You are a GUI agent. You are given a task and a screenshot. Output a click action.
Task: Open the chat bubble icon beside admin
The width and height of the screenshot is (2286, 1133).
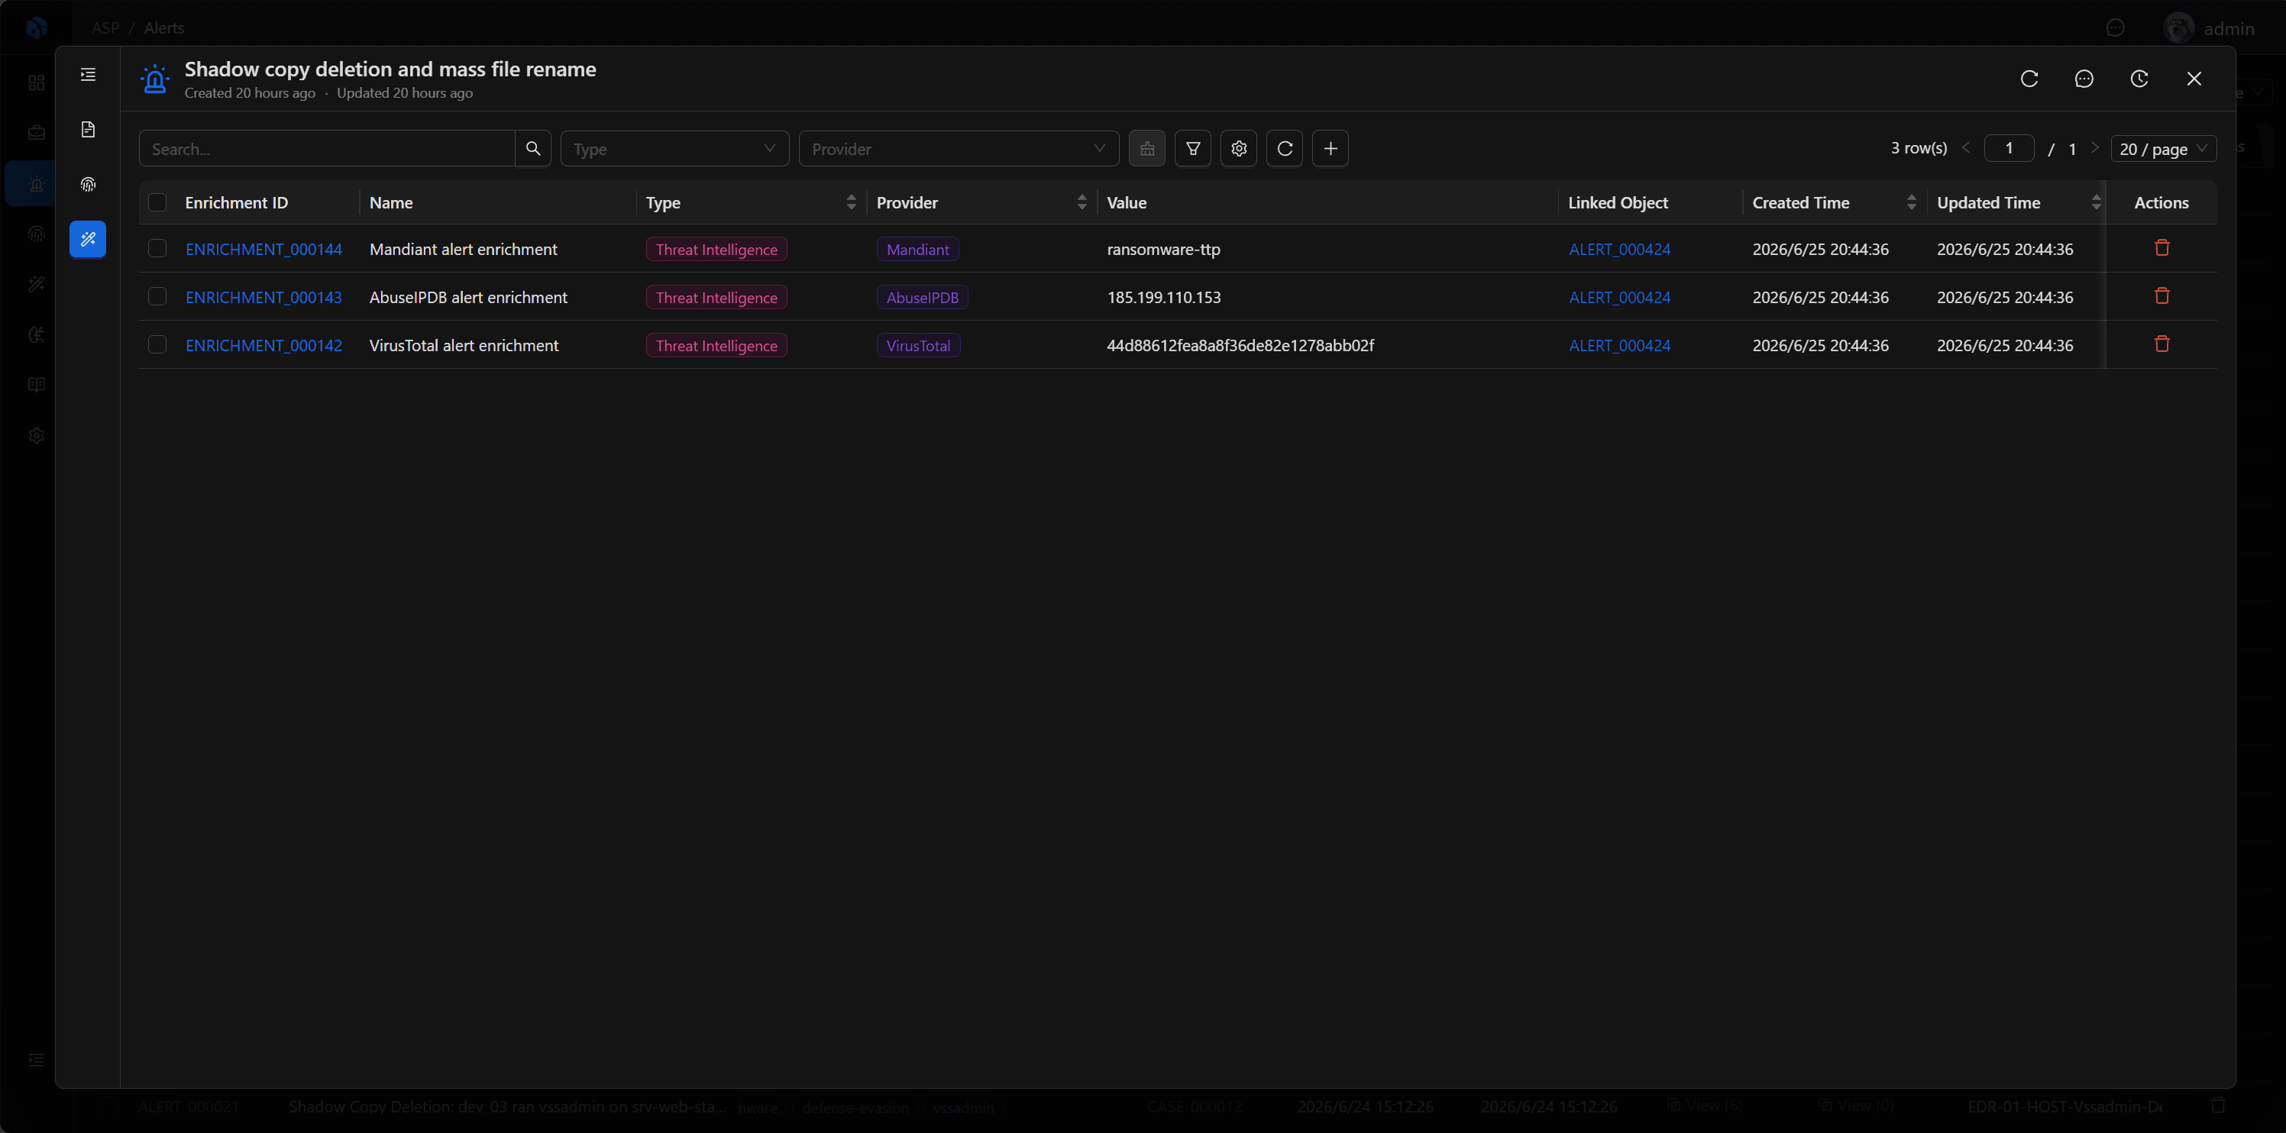coord(2116,28)
